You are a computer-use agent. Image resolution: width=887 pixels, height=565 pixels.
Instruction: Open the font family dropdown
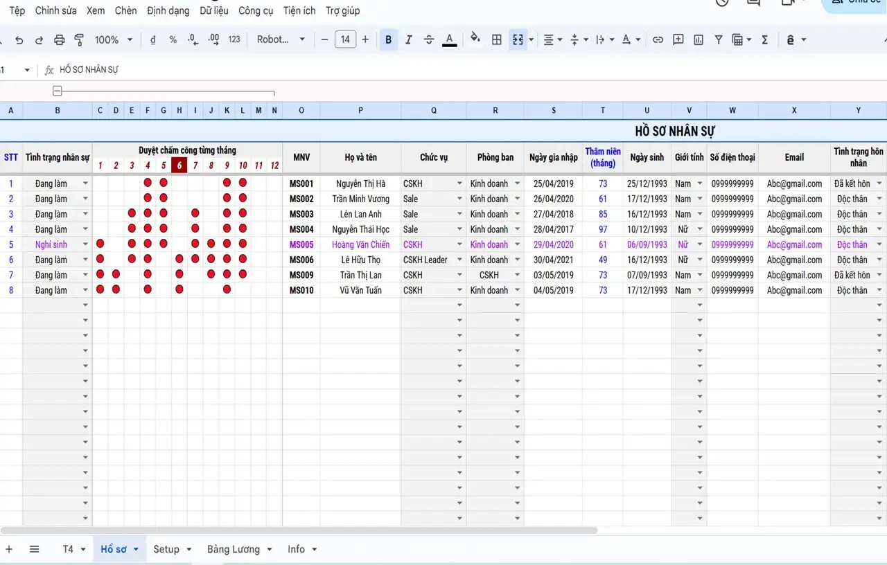click(281, 40)
